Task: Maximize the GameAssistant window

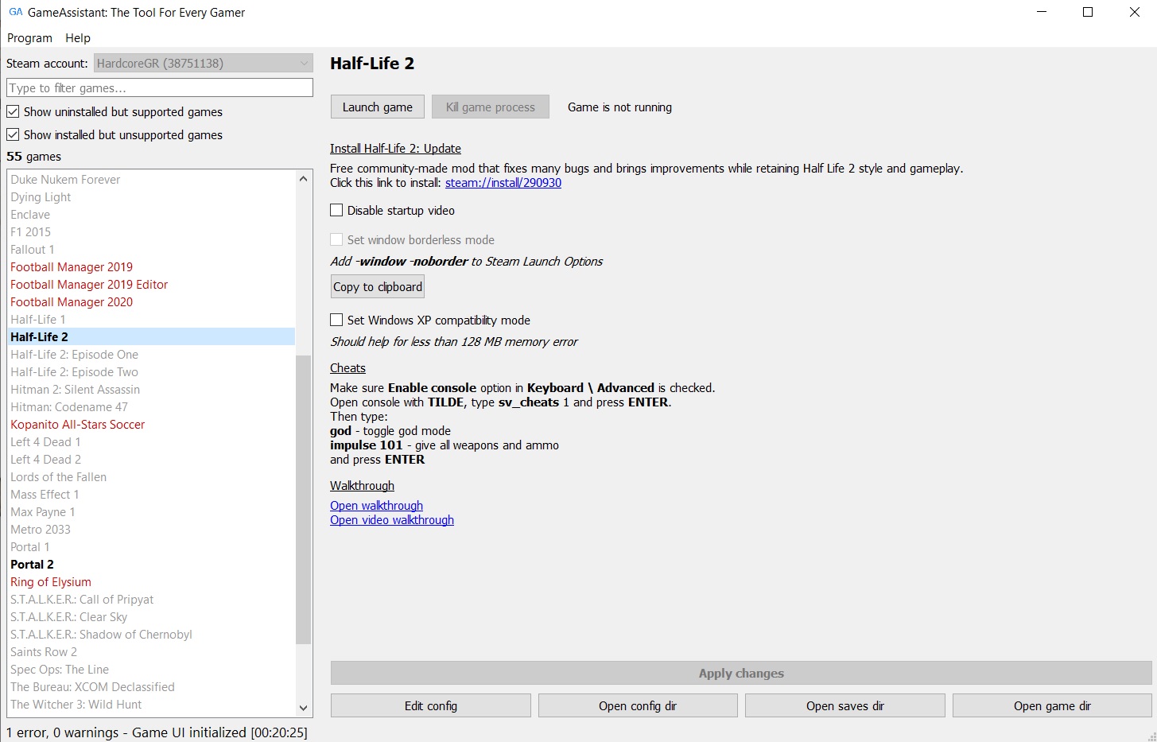Action: click(1088, 12)
